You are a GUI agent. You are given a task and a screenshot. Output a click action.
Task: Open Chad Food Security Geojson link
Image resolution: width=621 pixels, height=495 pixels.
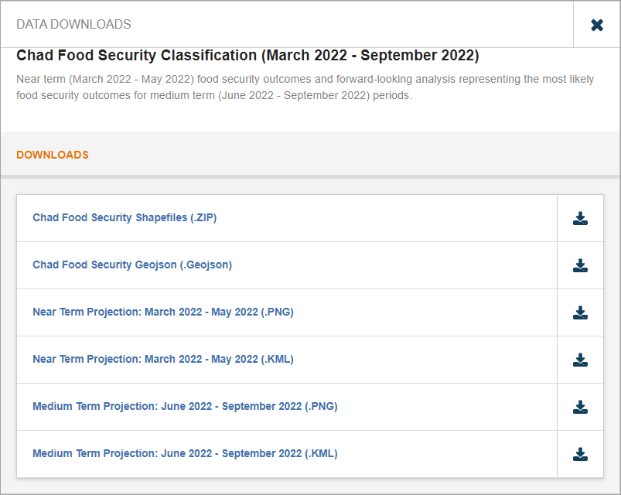132,265
